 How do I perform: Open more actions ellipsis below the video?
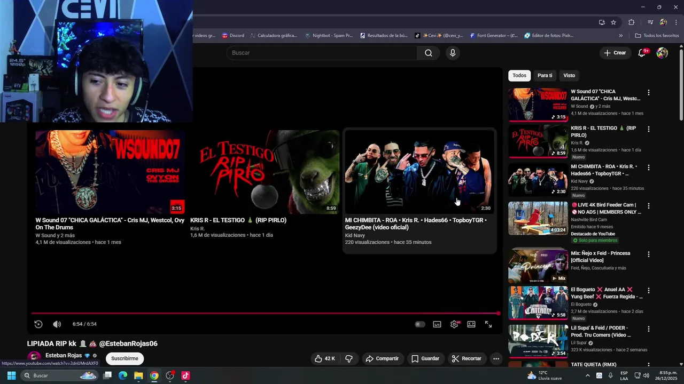click(496, 358)
